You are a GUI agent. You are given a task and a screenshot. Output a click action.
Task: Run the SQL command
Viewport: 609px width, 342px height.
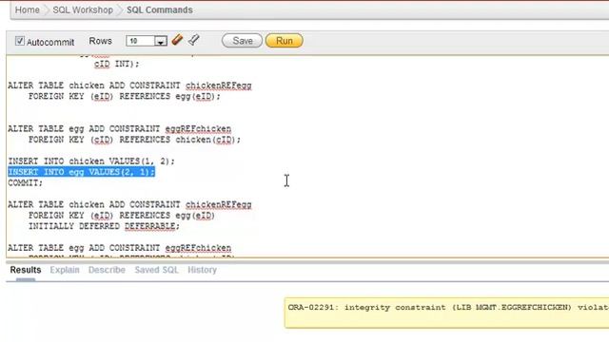click(285, 41)
